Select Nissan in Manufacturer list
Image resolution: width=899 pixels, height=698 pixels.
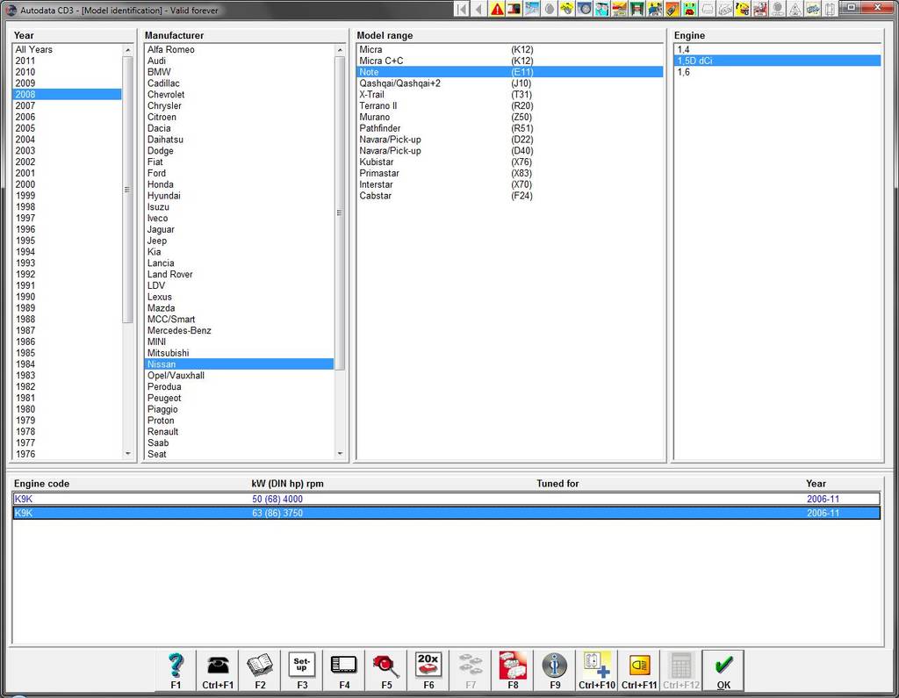click(239, 364)
